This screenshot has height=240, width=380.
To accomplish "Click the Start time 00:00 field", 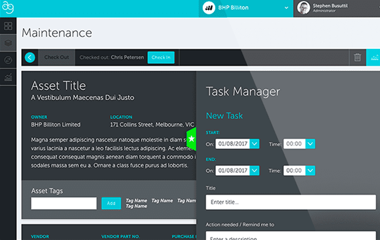I will [x=294, y=144].
